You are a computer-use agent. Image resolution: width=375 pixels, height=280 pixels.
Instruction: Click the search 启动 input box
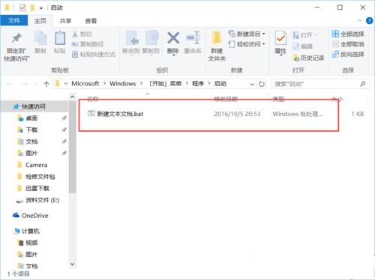pos(317,84)
